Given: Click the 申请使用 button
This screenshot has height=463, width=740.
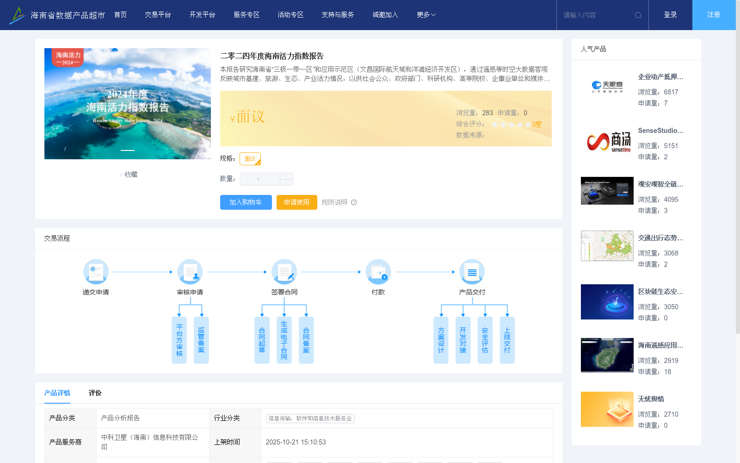Looking at the screenshot, I should point(297,202).
